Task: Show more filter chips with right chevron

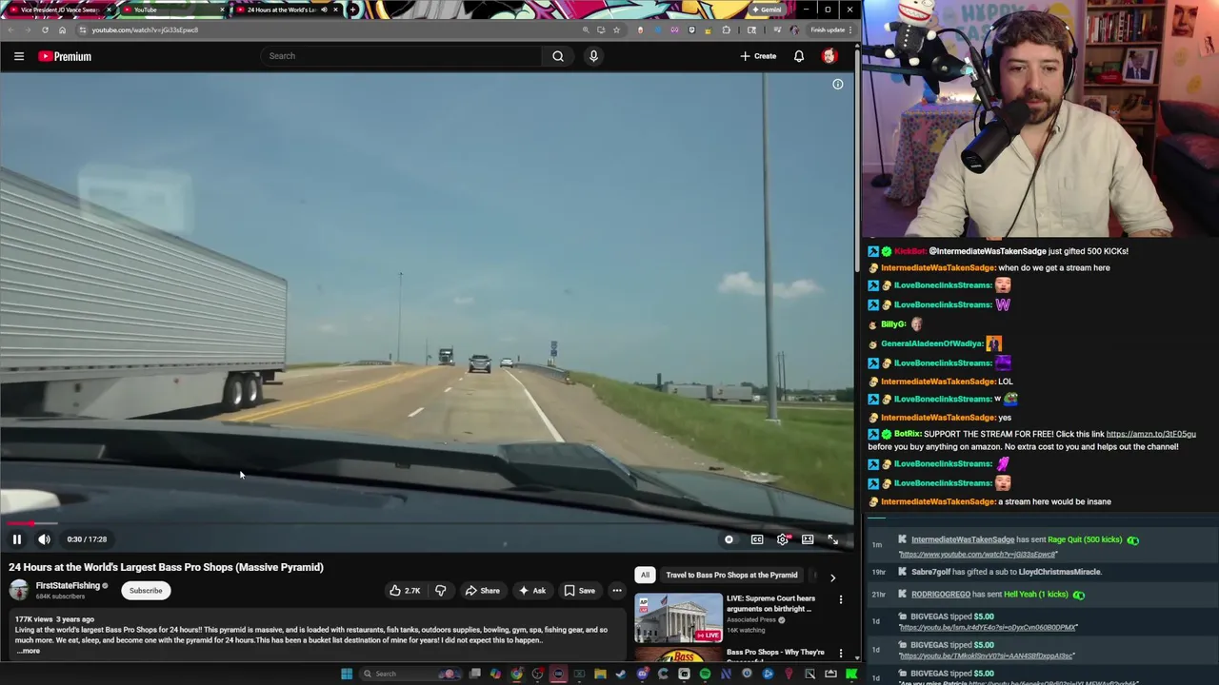Action: (x=832, y=577)
